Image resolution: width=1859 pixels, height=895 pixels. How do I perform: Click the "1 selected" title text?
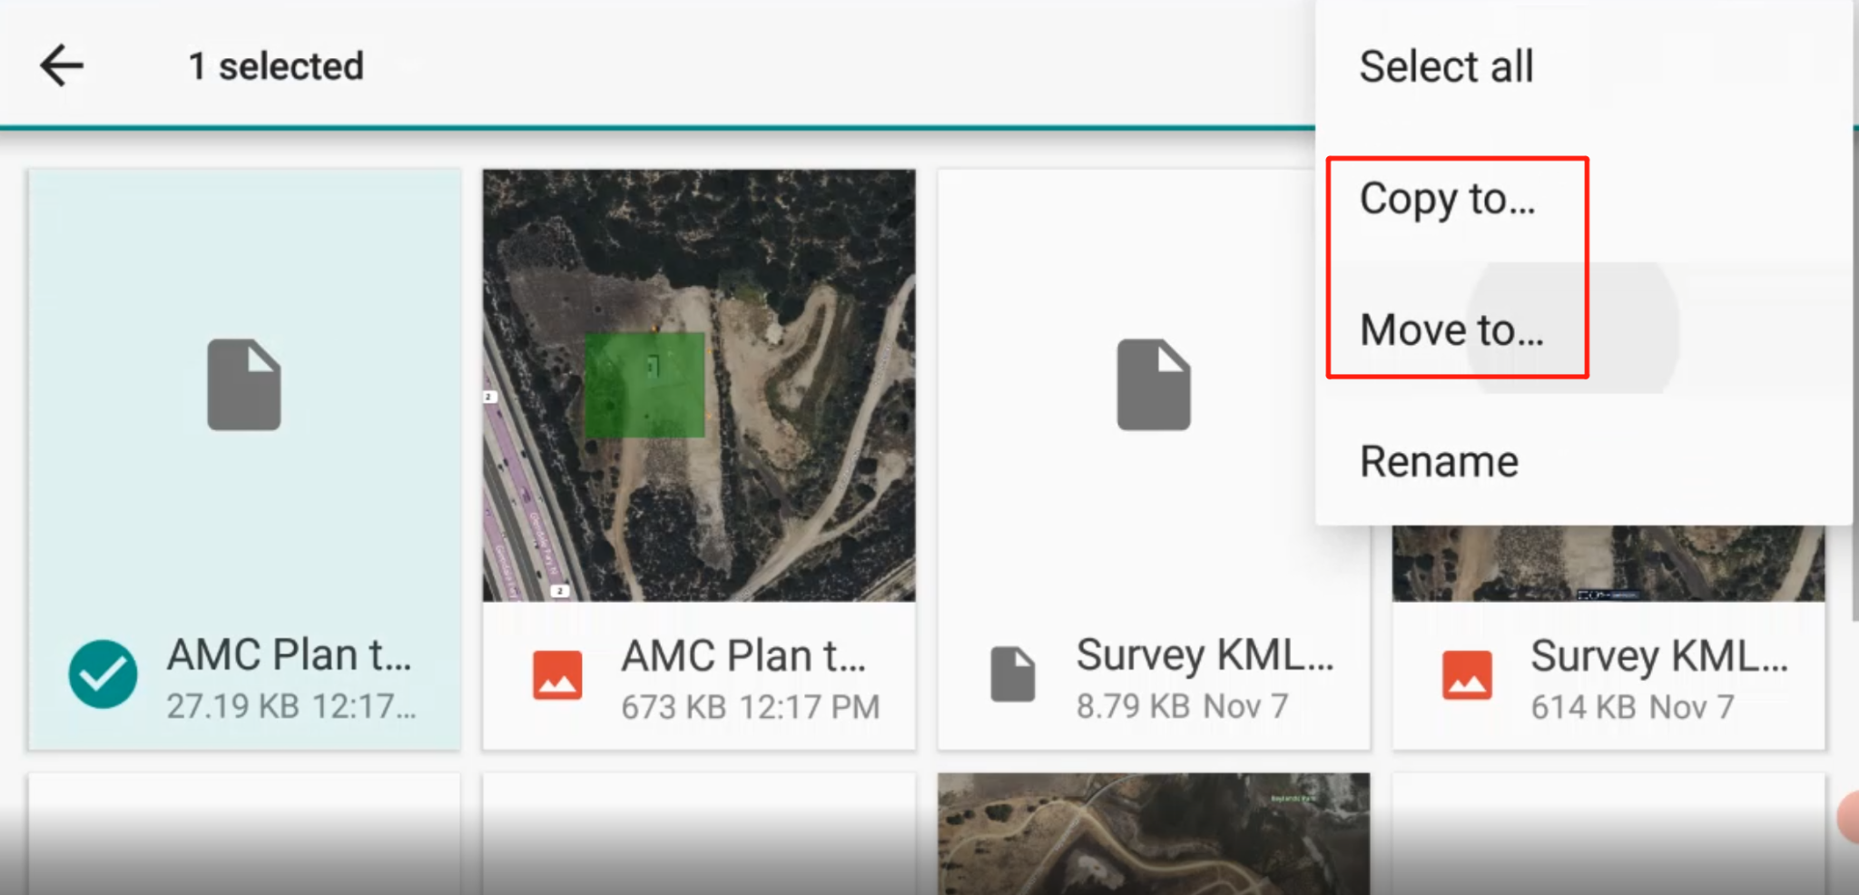click(276, 66)
